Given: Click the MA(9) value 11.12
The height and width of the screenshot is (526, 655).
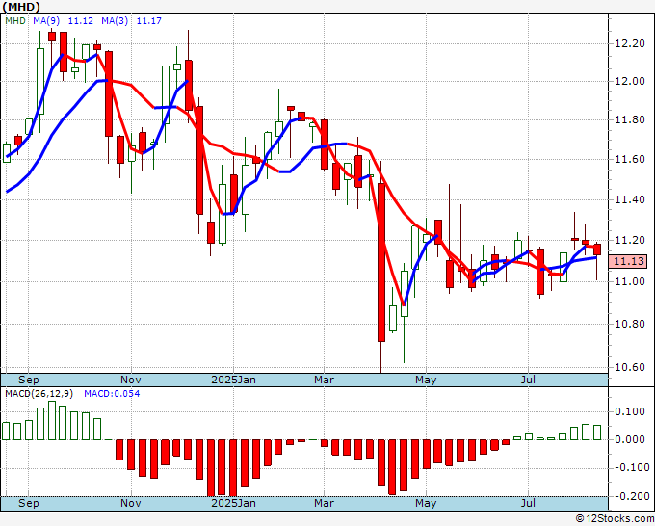Looking at the screenshot, I should click(80, 21).
